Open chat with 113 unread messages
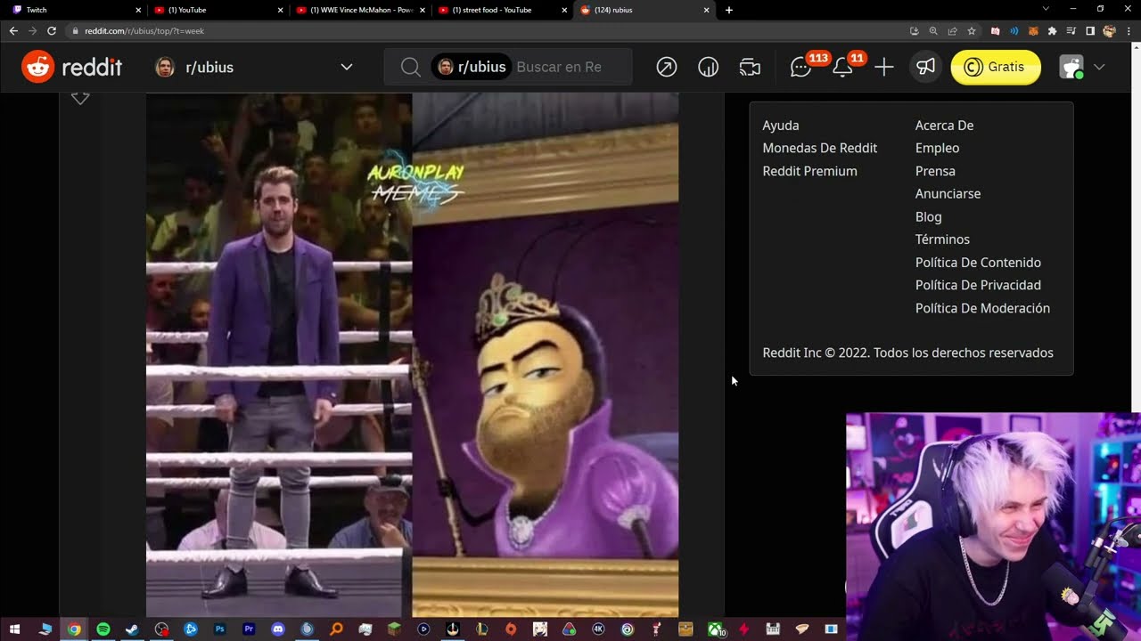This screenshot has height=641, width=1141. pyautogui.click(x=800, y=67)
